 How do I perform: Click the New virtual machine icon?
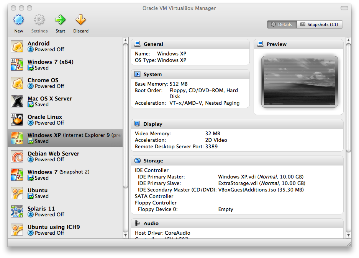click(18, 20)
